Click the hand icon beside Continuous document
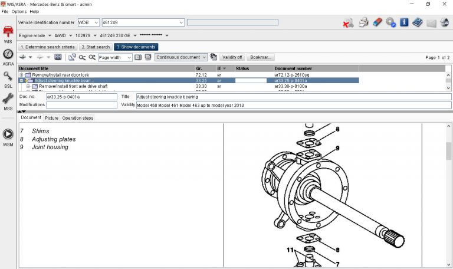This screenshot has height=269, width=453. [x=214, y=57]
